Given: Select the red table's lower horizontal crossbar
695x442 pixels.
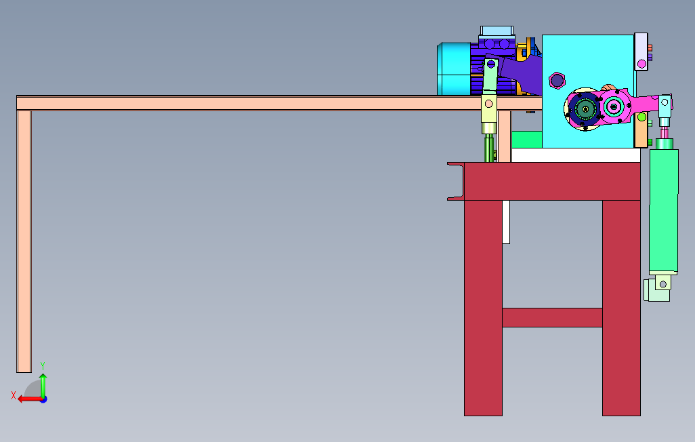Looking at the screenshot, I should coord(552,318).
